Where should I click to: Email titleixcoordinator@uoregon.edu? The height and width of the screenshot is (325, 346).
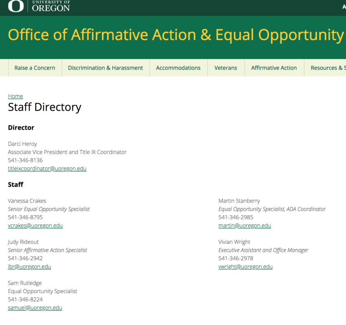(47, 169)
